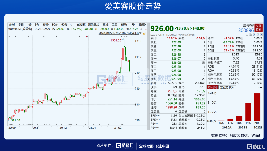Select the 5分 five-minute period
The height and width of the screenshot is (151, 267).
37,25
